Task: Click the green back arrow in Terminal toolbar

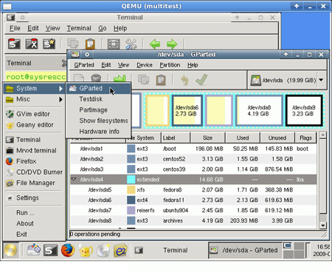Action: pos(155,44)
